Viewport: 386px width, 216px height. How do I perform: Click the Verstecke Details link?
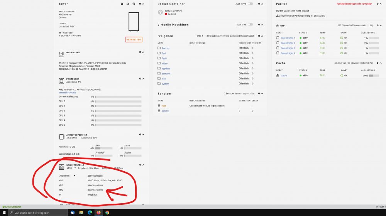(67, 93)
